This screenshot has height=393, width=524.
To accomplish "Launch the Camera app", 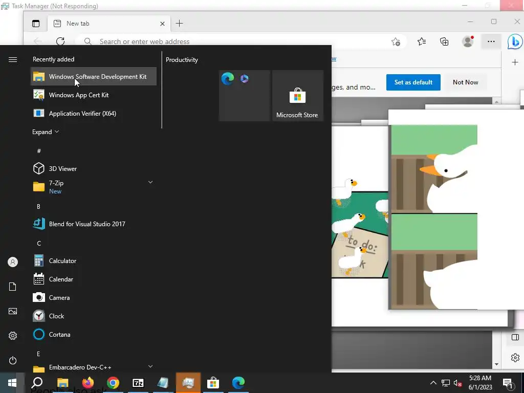I will (x=94, y=297).
